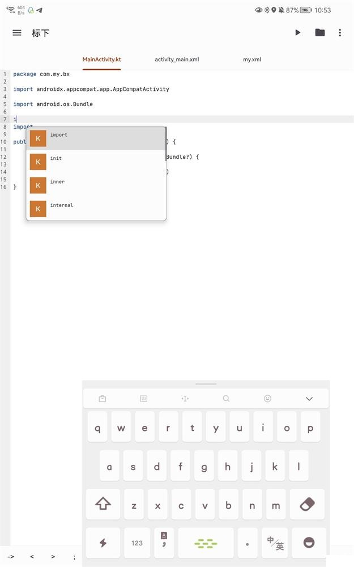
Task: Insert '->' symbol from shortcut bar
Action: tap(11, 557)
